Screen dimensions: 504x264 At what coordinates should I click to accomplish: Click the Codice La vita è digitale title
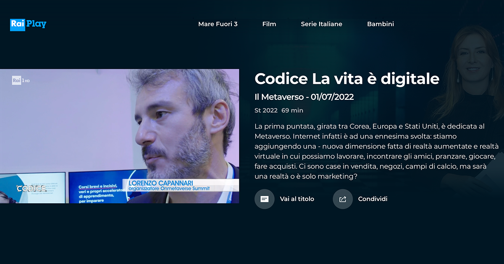coord(347,78)
